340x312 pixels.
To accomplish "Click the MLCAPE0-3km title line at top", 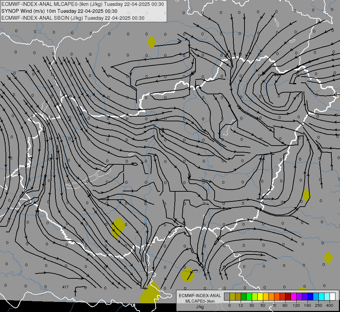I will click(x=83, y=4).
